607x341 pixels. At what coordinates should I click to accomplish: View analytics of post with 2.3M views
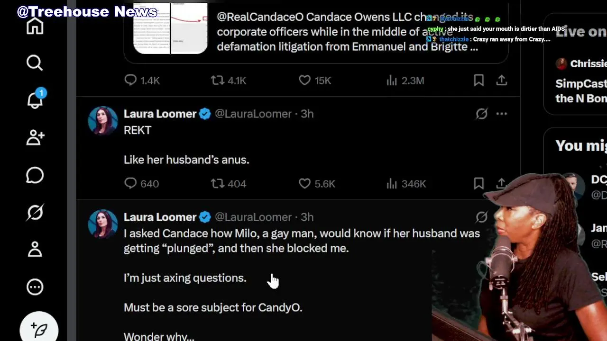coord(392,81)
